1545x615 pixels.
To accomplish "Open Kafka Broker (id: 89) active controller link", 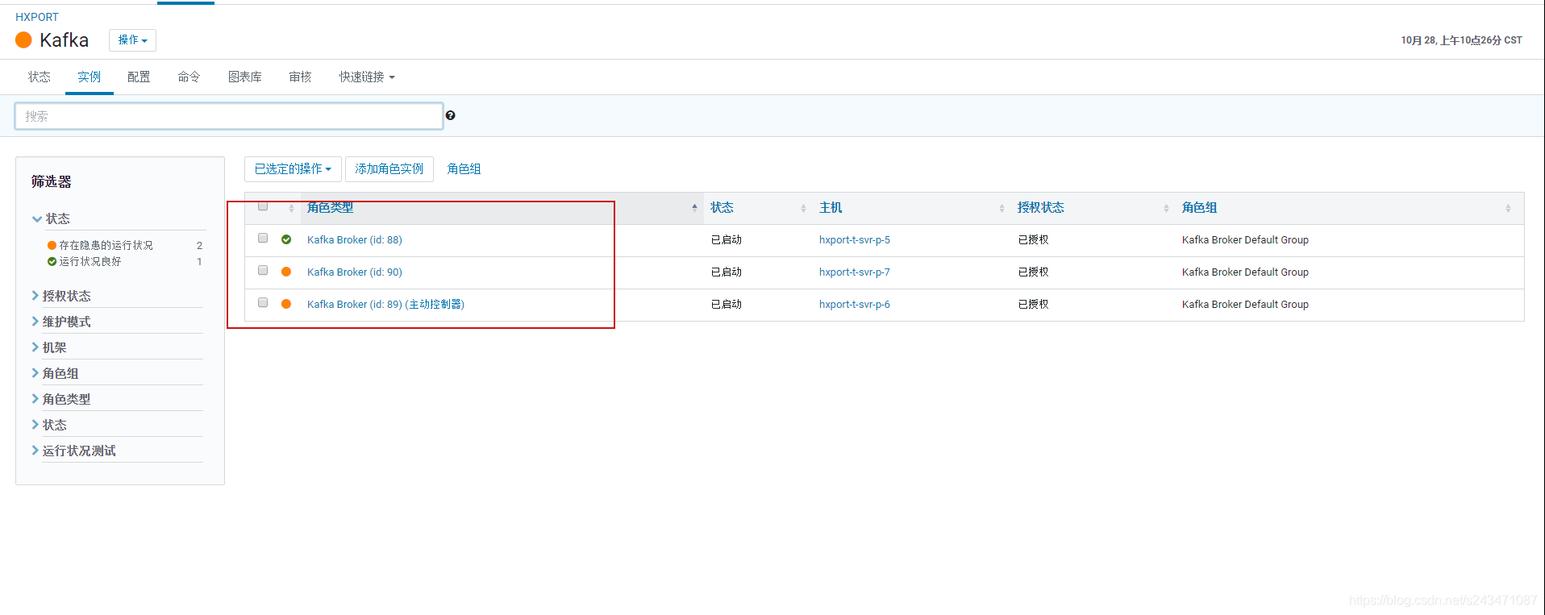I will pos(385,304).
